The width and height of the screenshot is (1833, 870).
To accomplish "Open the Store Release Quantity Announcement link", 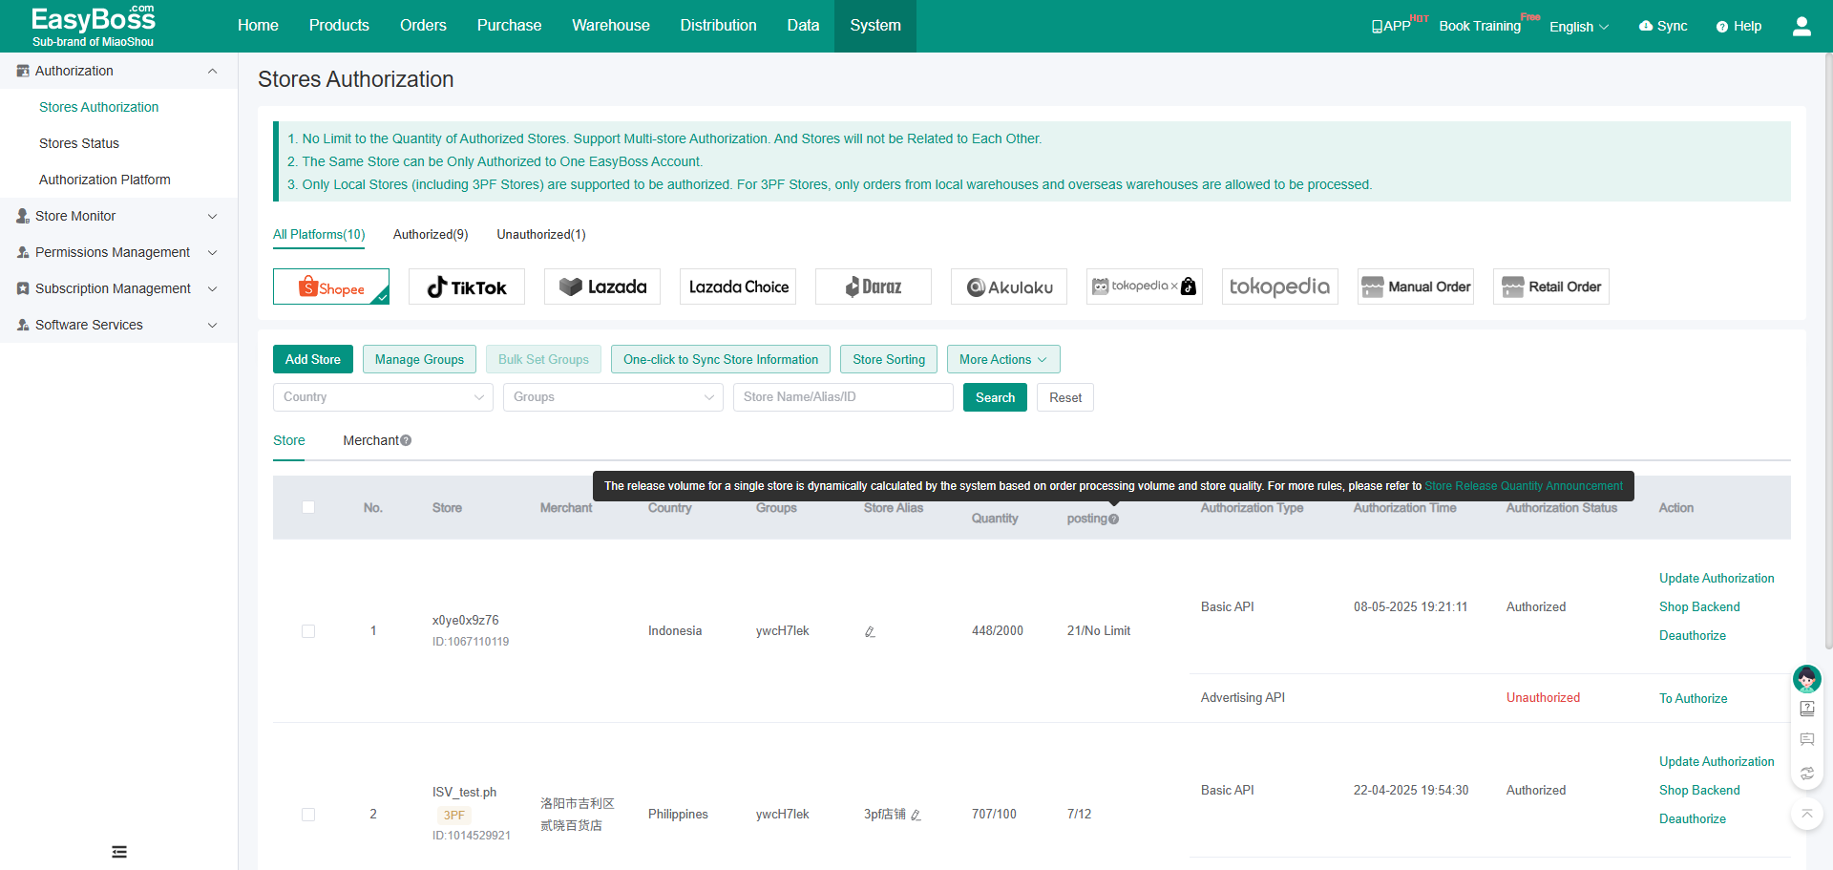I will click(1524, 486).
